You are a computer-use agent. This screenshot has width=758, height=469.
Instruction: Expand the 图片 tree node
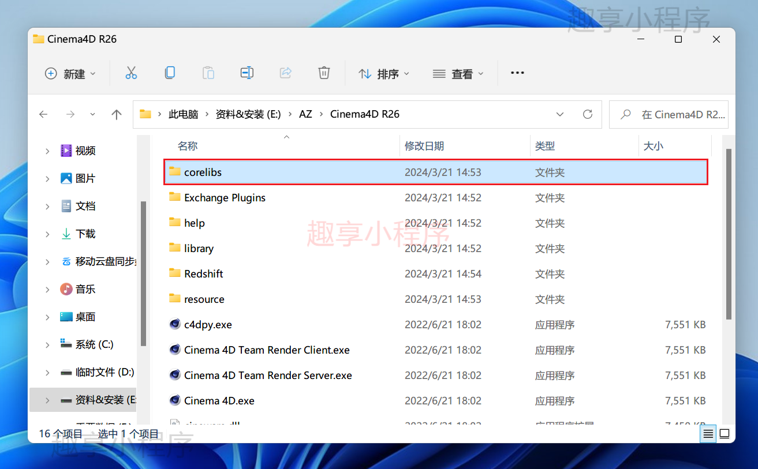tap(47, 178)
